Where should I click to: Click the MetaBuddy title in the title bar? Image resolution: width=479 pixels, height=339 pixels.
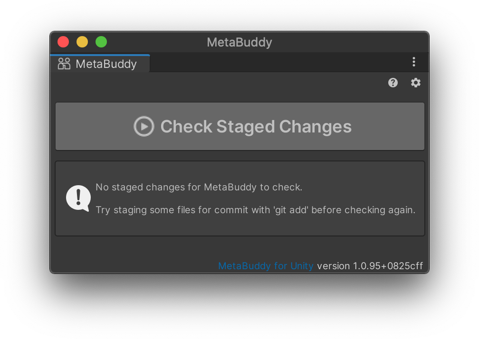click(239, 42)
